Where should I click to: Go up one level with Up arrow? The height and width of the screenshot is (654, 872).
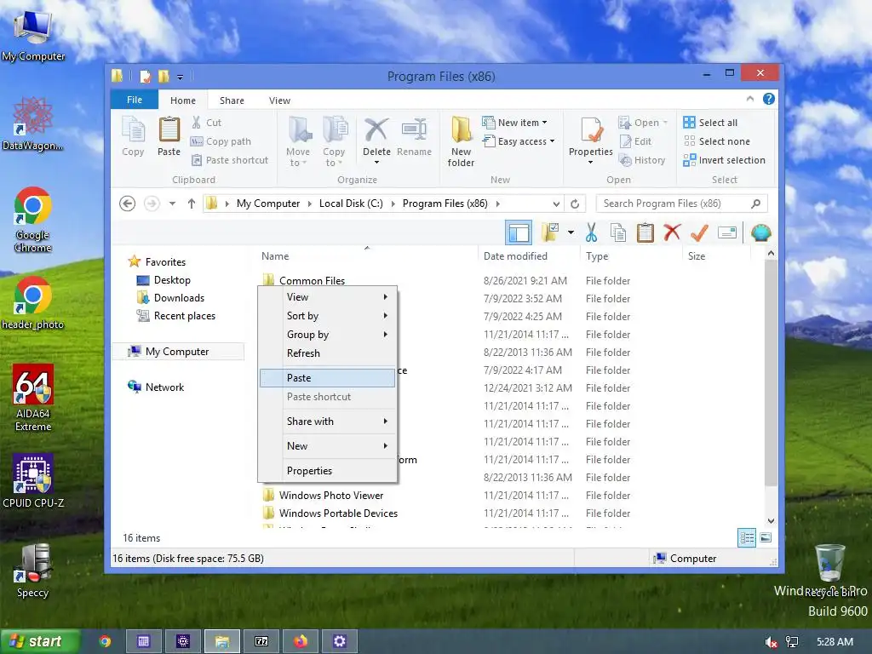(192, 204)
